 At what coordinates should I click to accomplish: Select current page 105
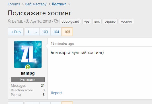(67, 32)
